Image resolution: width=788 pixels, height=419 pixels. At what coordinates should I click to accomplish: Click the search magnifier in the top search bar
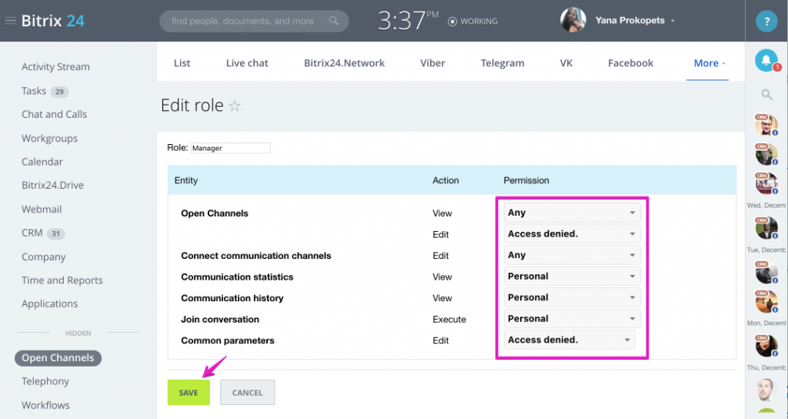[334, 21]
